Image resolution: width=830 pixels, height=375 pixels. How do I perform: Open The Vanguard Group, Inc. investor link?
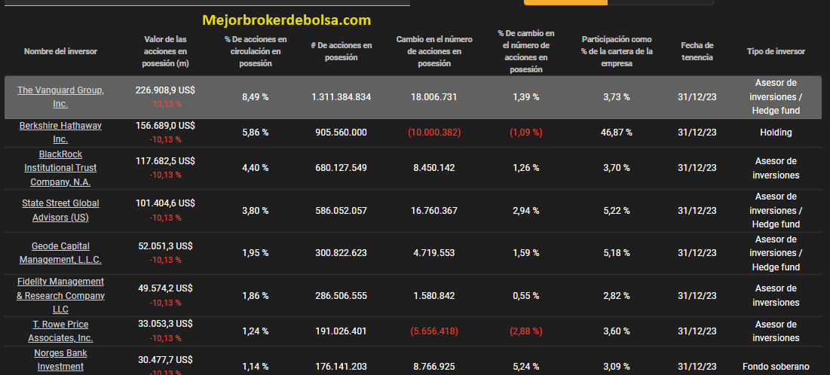tap(60, 97)
